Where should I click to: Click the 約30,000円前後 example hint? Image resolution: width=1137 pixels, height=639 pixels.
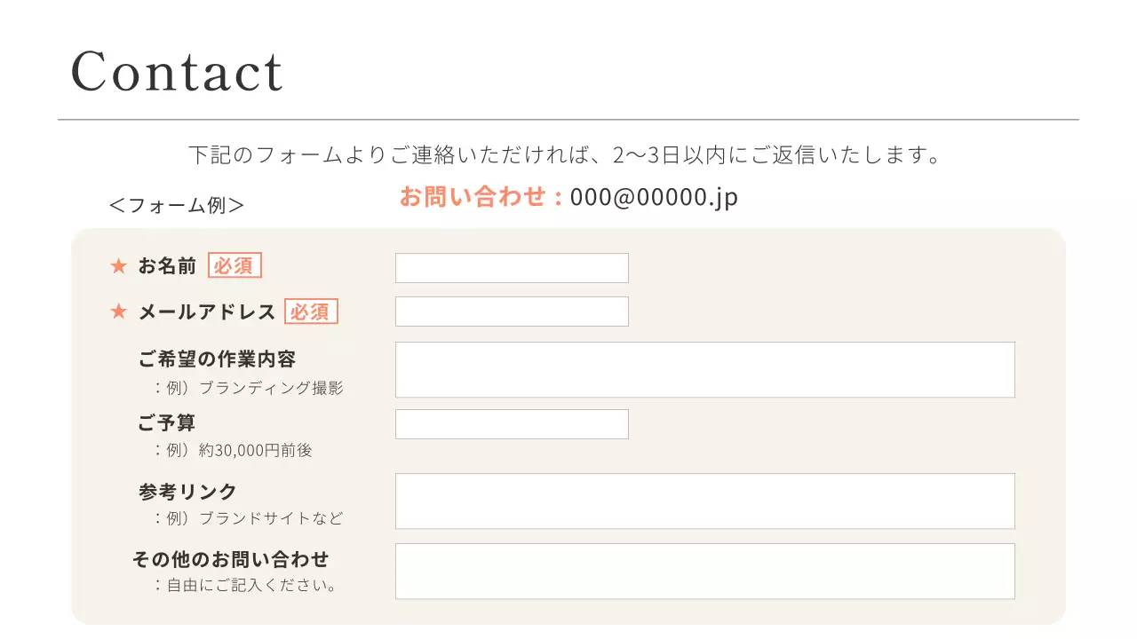click(256, 451)
